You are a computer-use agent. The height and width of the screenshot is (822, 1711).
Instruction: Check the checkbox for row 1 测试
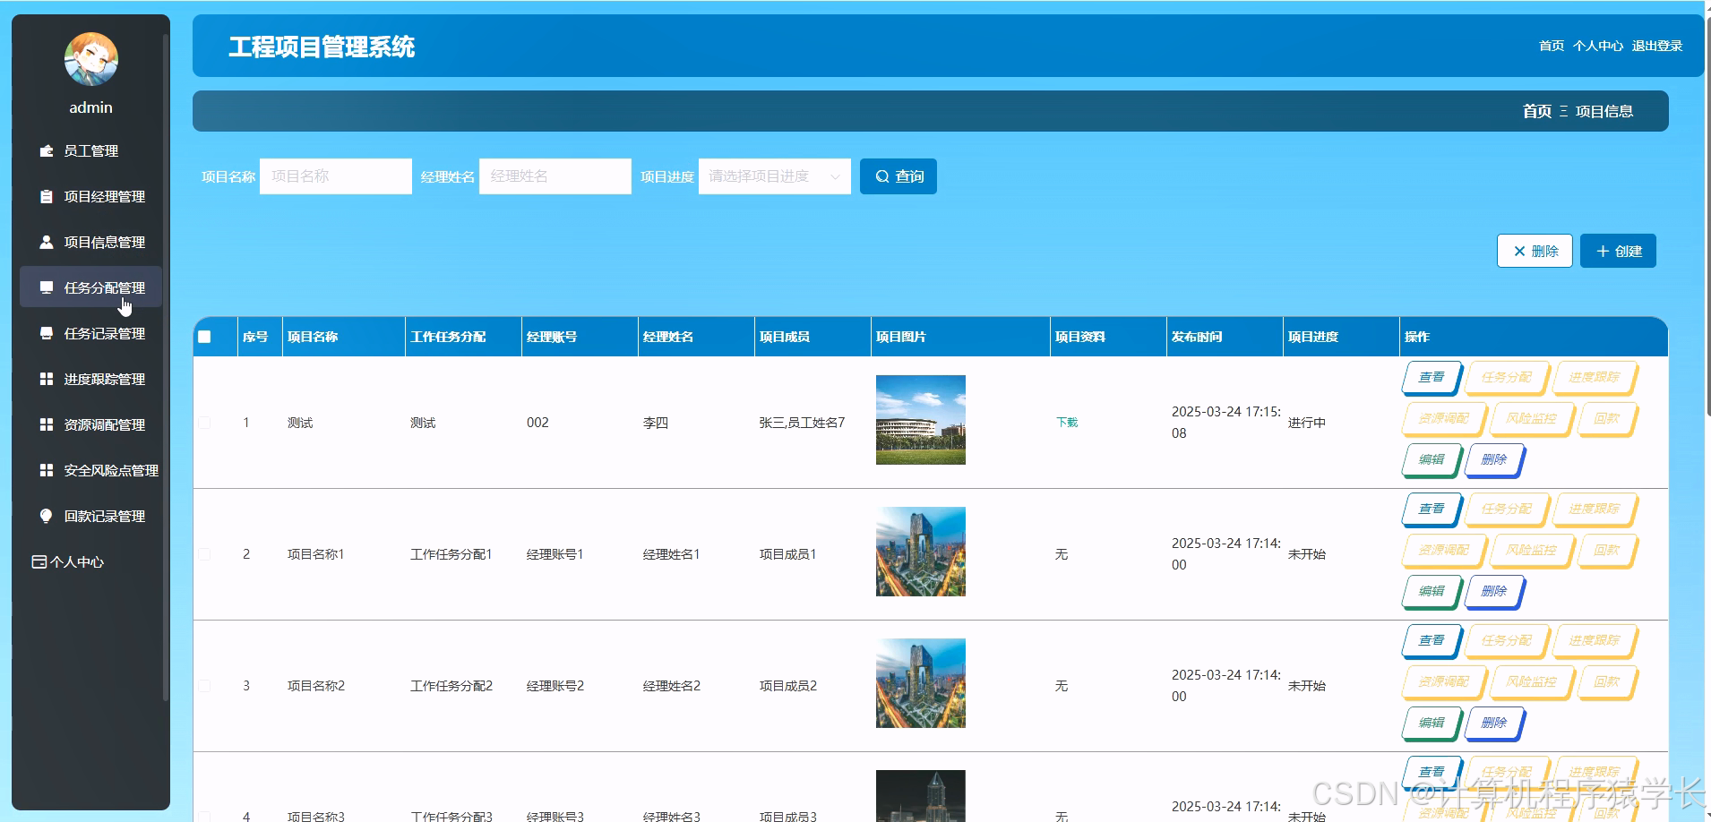point(204,423)
